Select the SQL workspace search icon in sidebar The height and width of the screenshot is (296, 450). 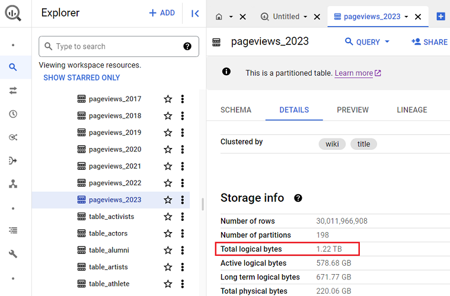pos(13,67)
